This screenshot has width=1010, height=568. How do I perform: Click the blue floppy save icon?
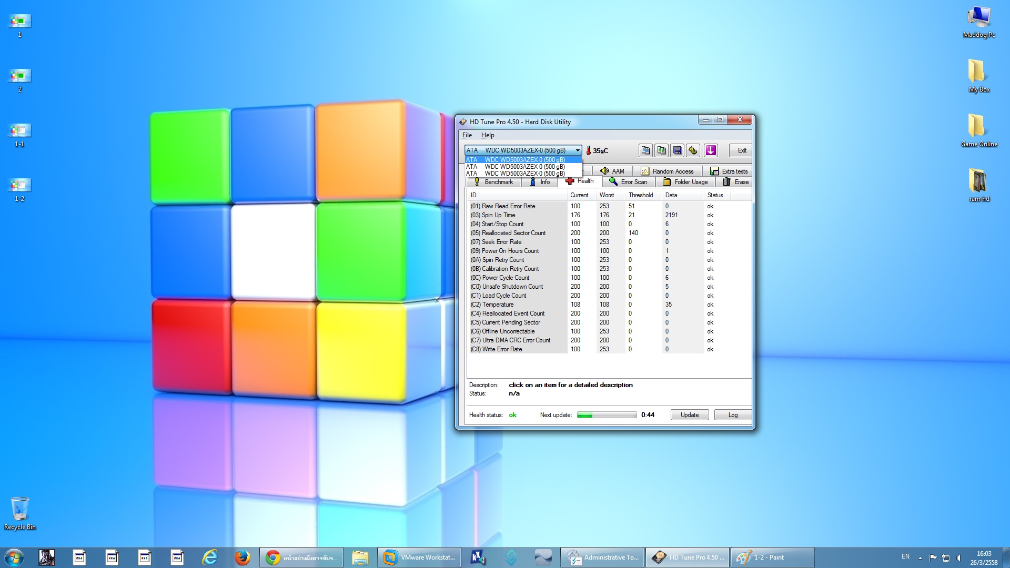[x=677, y=150]
